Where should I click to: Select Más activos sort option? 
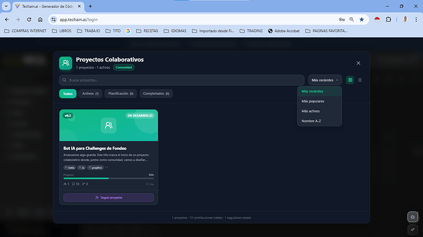[x=319, y=111]
